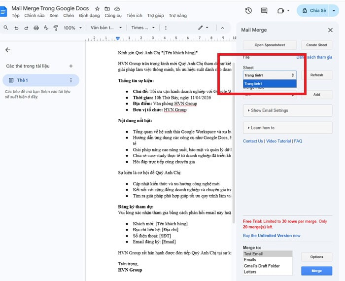
Task: Open the Trợ giúp menu
Action: [156, 16]
